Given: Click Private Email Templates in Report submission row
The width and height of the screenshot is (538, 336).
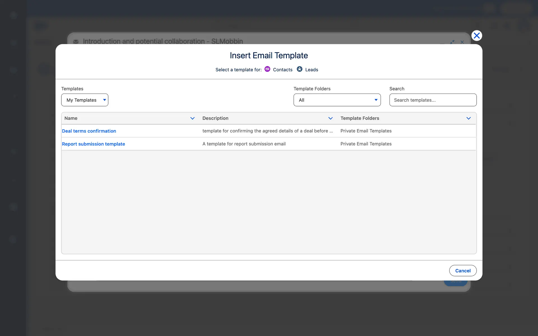Looking at the screenshot, I should click(x=366, y=144).
